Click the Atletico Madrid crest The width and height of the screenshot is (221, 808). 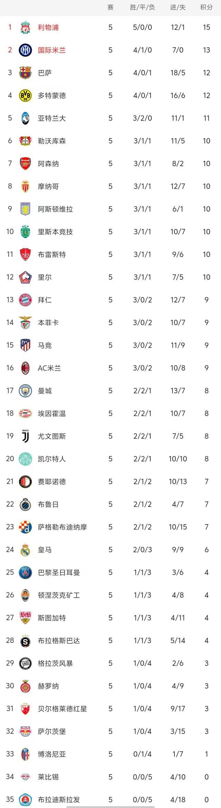25,345
